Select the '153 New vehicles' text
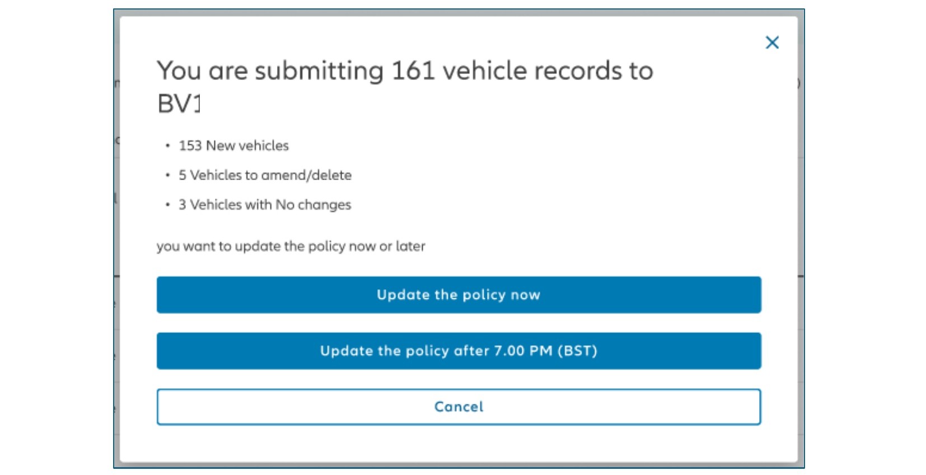Screen dimensions: 926x475 pos(233,145)
